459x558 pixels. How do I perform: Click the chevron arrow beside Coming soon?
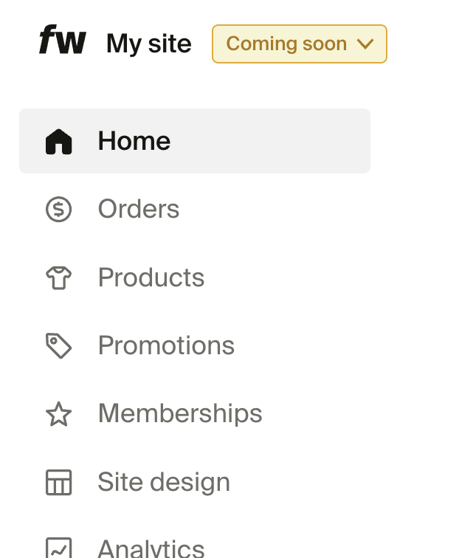point(365,44)
